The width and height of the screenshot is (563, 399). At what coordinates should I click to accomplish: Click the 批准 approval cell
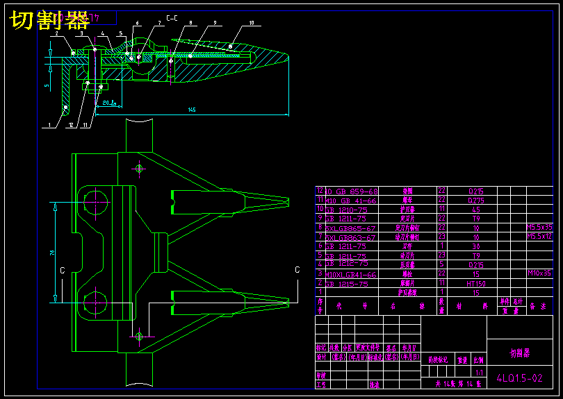click(374, 385)
